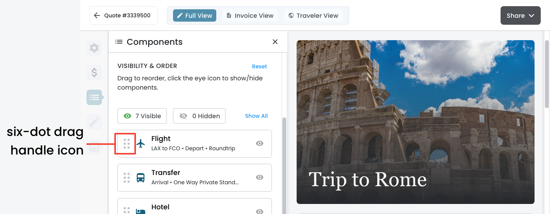Screen dimensions: 550x214
Task: Open the pricing dollar sidebar icon
Action: [94, 72]
